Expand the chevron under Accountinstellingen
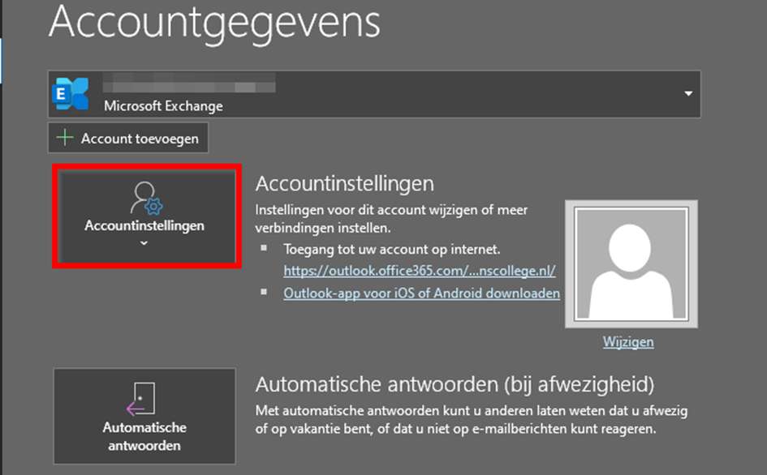This screenshot has height=475, width=767. point(144,243)
